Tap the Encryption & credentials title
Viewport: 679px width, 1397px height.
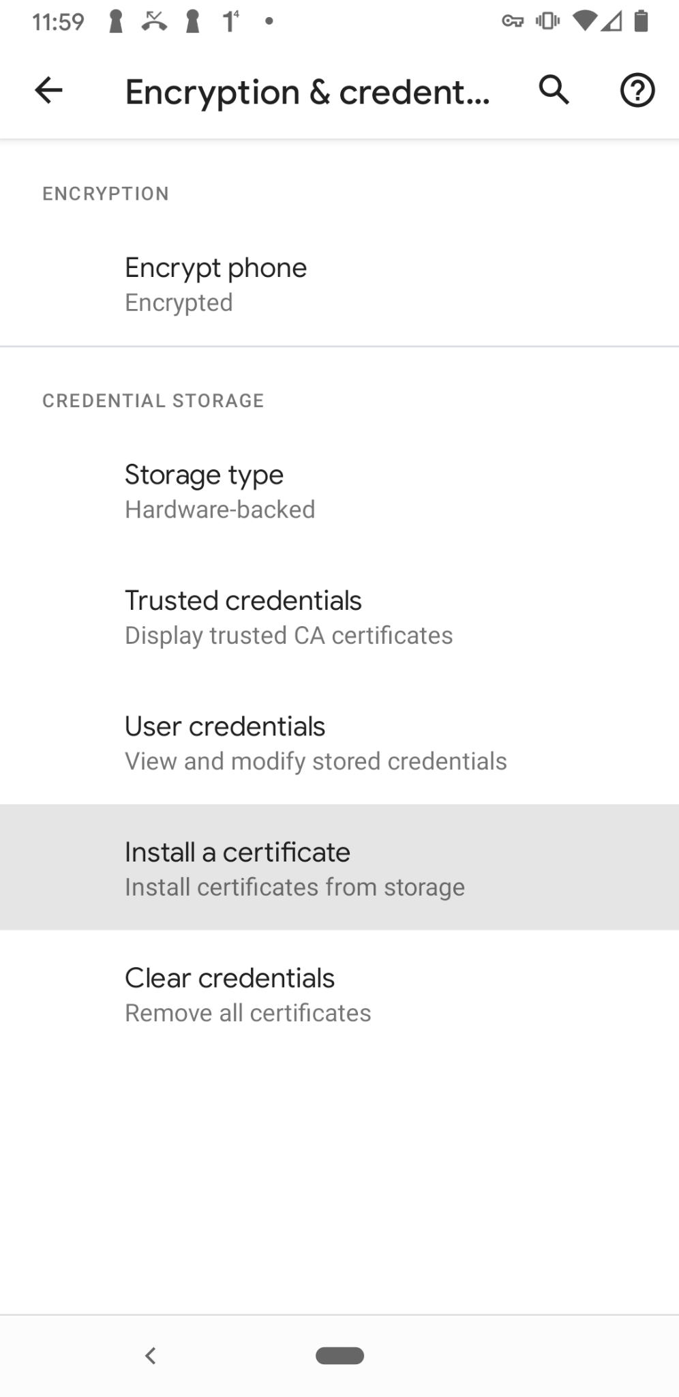pos(307,90)
